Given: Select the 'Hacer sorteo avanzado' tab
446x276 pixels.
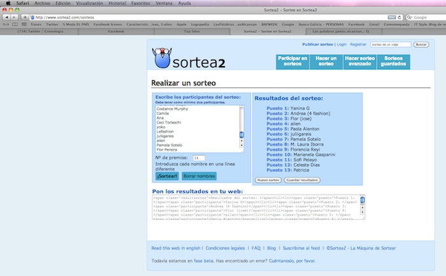Looking at the screenshot, I should coord(359,61).
